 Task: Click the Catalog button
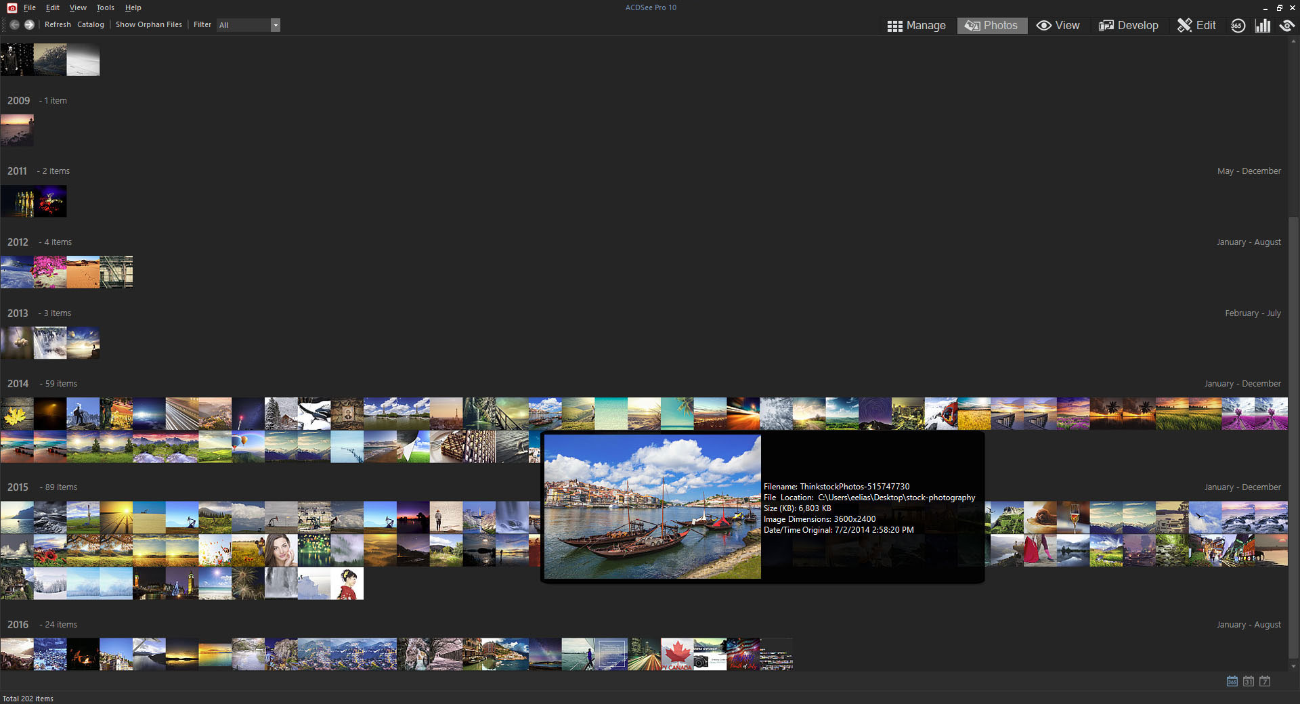pos(91,24)
